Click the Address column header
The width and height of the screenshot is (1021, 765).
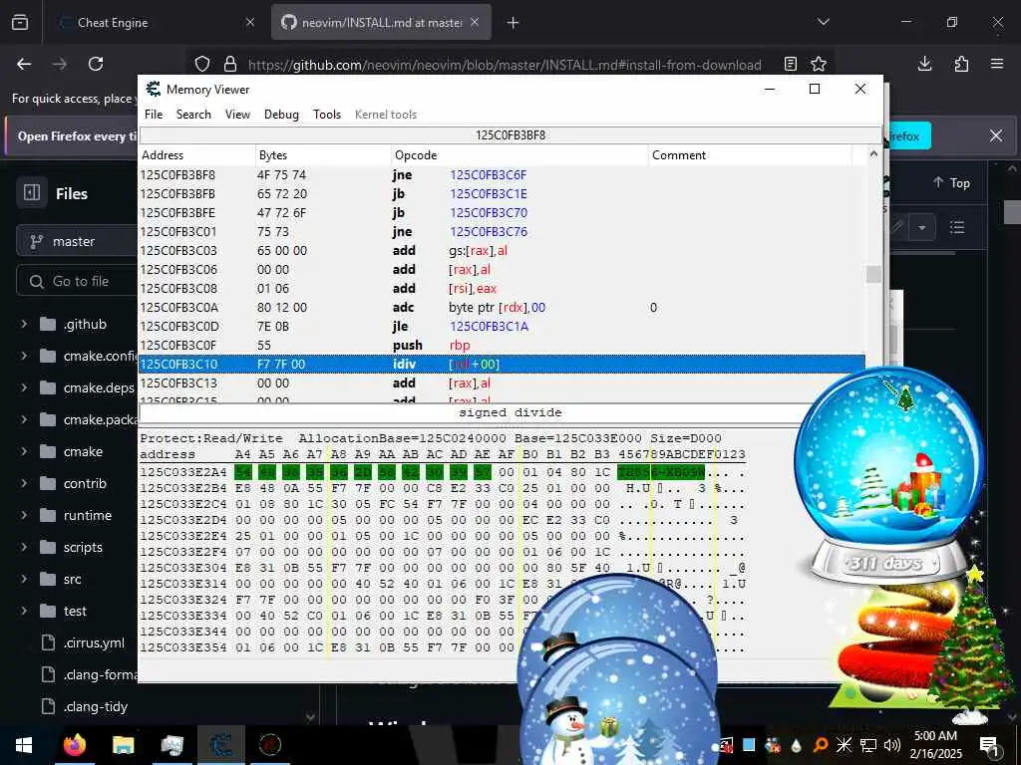pyautogui.click(x=197, y=155)
